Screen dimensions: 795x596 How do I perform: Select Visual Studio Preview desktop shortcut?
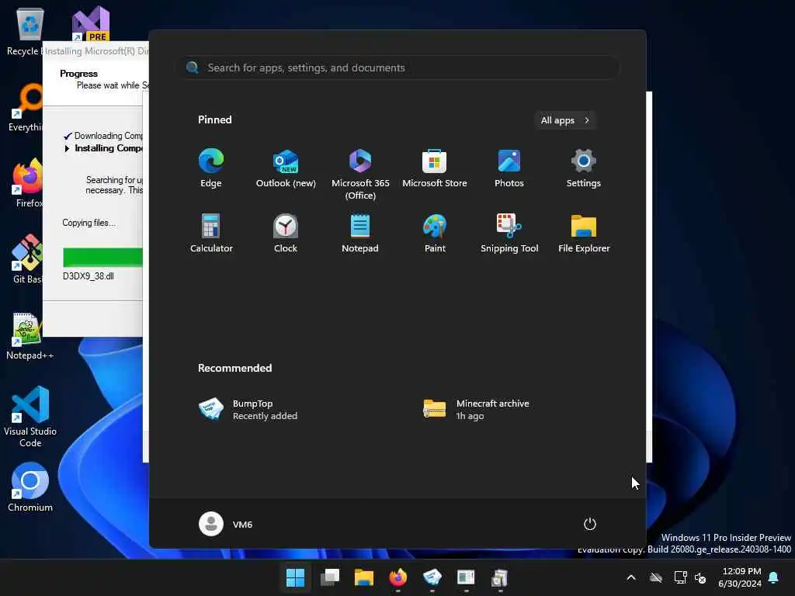91,23
